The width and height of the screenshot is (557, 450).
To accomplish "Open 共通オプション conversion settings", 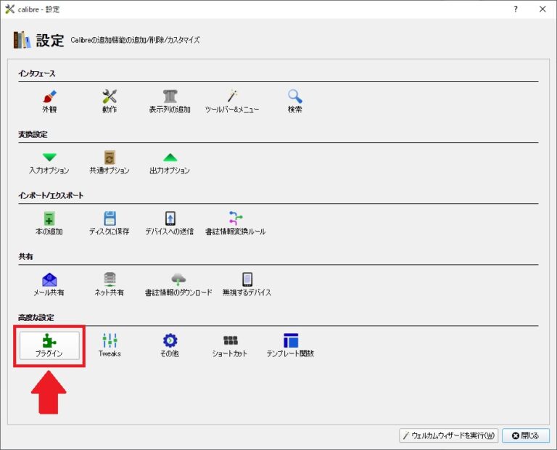I will click(x=110, y=163).
